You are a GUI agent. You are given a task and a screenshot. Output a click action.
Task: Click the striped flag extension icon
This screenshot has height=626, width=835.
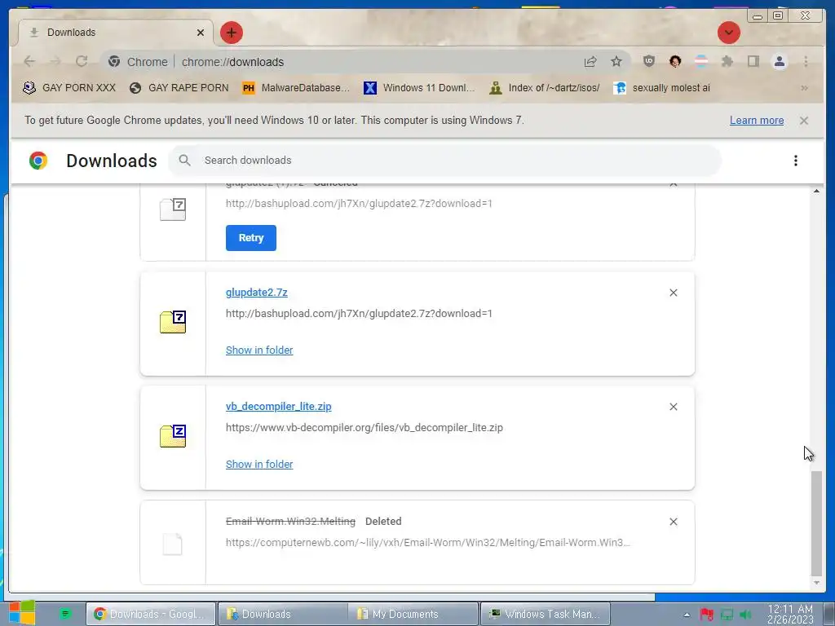(x=701, y=61)
